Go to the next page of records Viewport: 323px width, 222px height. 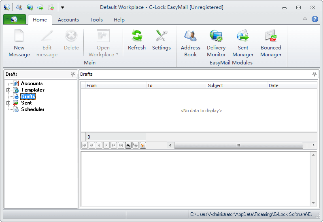113,145
